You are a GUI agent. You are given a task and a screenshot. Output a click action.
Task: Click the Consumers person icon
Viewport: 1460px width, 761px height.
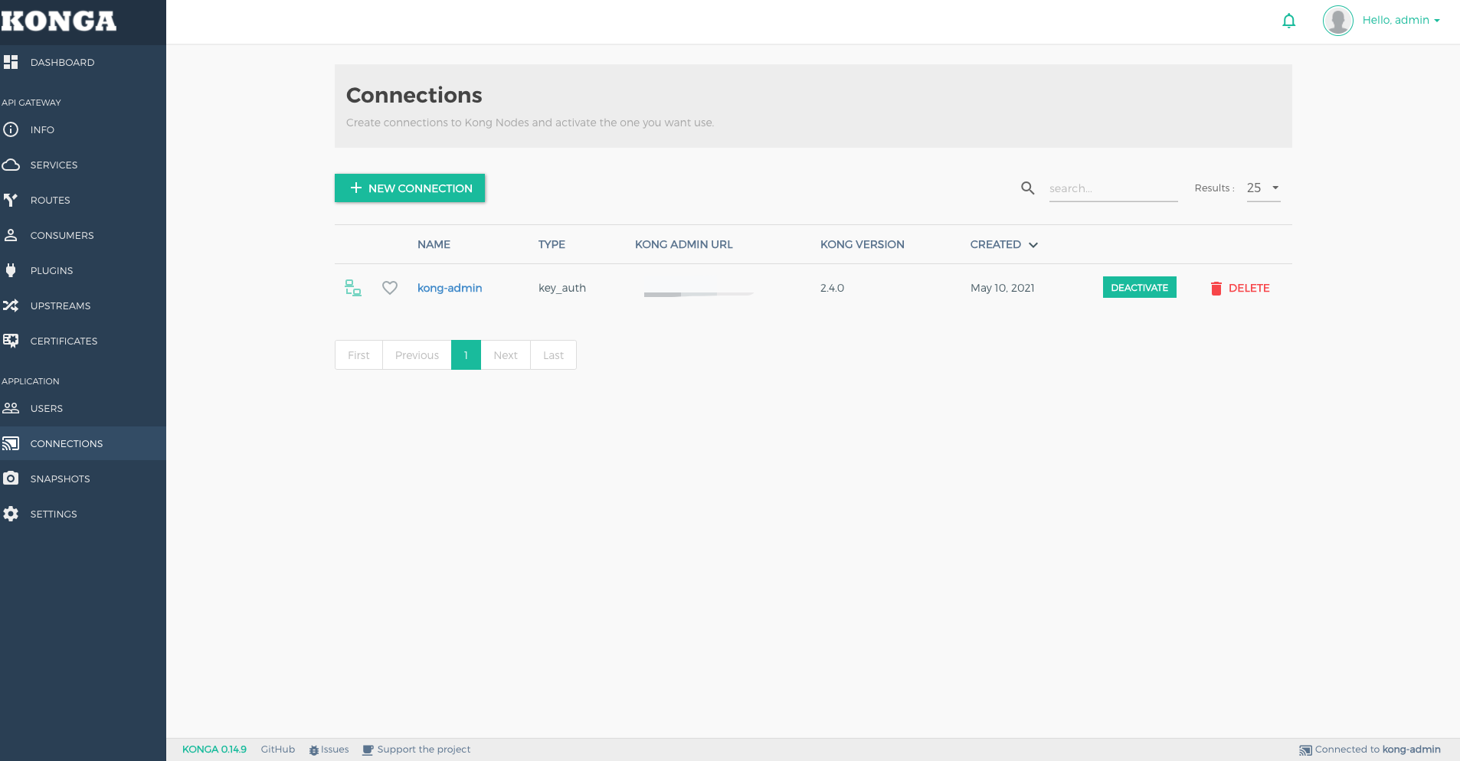pyautogui.click(x=11, y=235)
